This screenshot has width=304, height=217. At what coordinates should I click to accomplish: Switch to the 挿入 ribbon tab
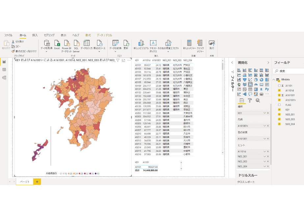(x=35, y=35)
